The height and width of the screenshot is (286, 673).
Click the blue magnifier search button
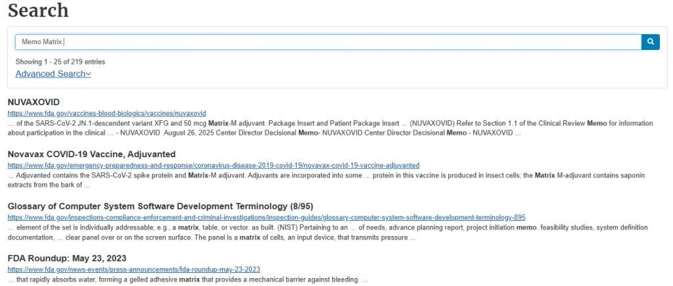point(650,41)
